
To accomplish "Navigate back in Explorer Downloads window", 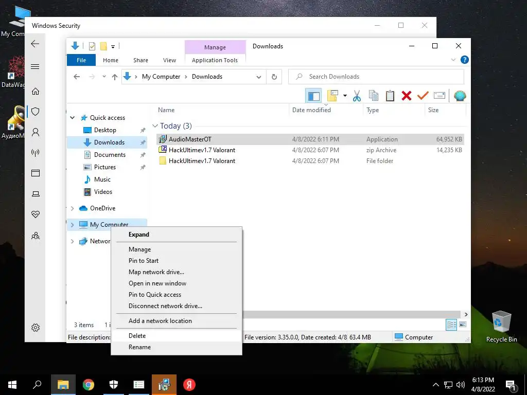I will click(77, 77).
